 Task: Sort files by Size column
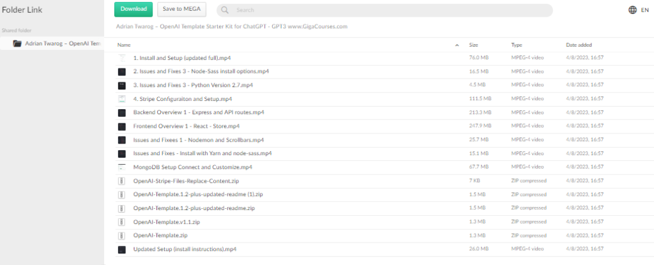coord(473,45)
